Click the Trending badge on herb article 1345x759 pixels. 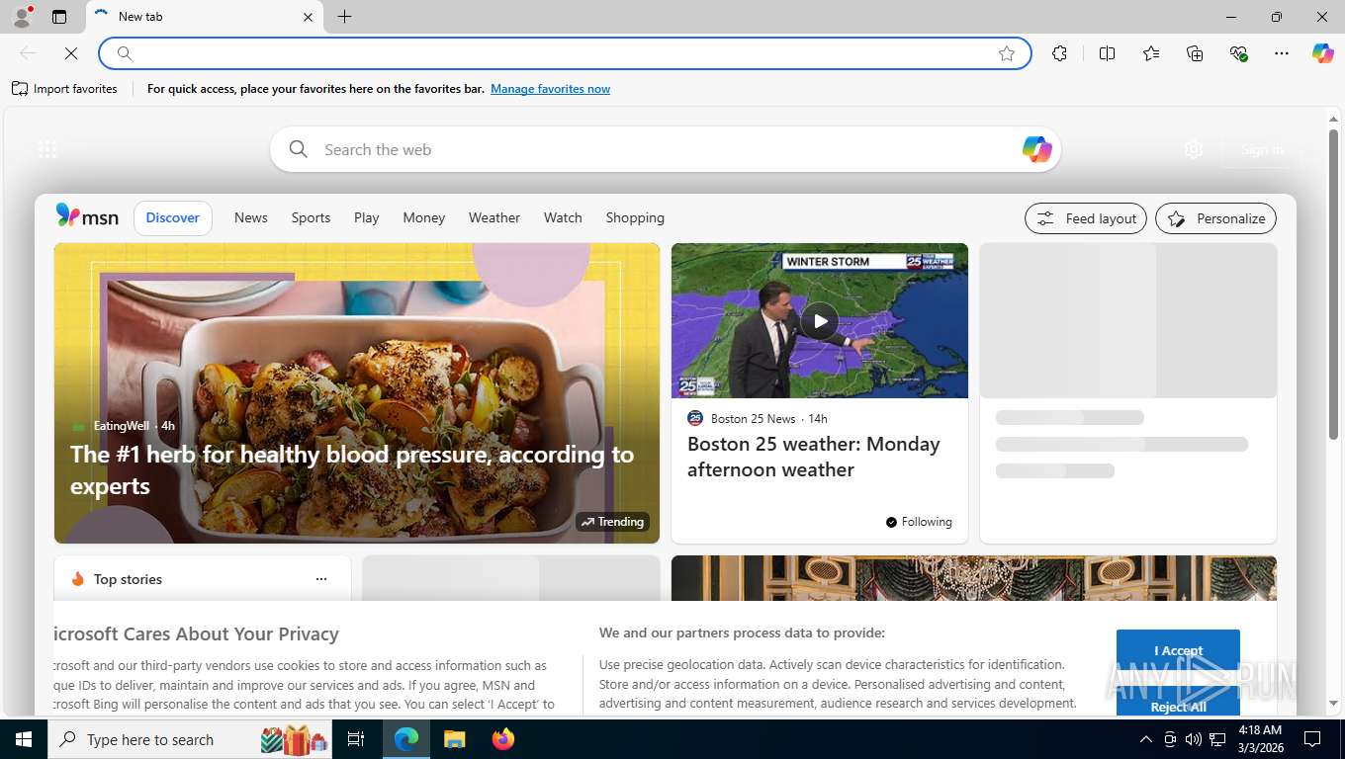coord(612,522)
